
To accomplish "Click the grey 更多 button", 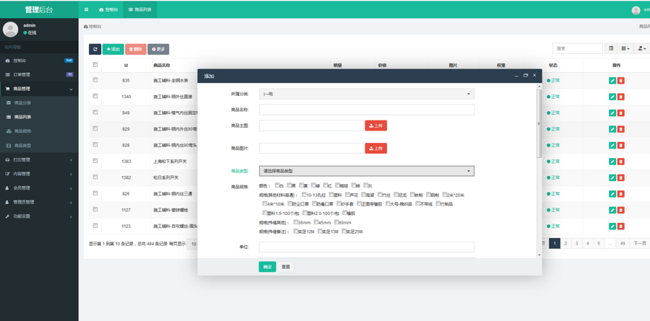I will [158, 49].
